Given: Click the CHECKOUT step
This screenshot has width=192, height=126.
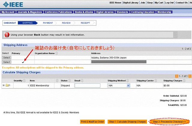Looking at the screenshot, I should pyautogui.click(x=10, y=23).
